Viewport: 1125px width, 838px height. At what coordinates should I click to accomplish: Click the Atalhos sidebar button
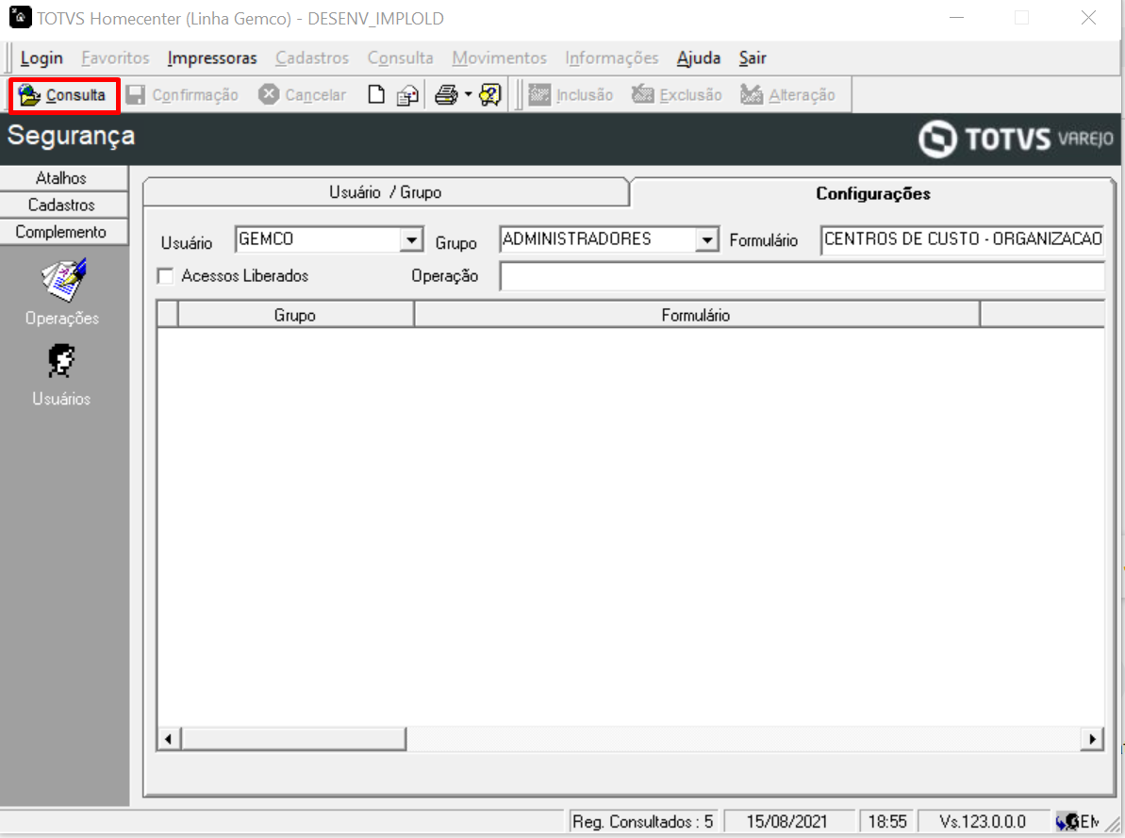tap(64, 178)
